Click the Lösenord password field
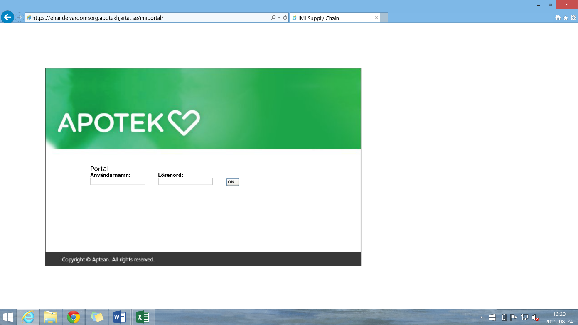This screenshot has height=325, width=578. 185,181
